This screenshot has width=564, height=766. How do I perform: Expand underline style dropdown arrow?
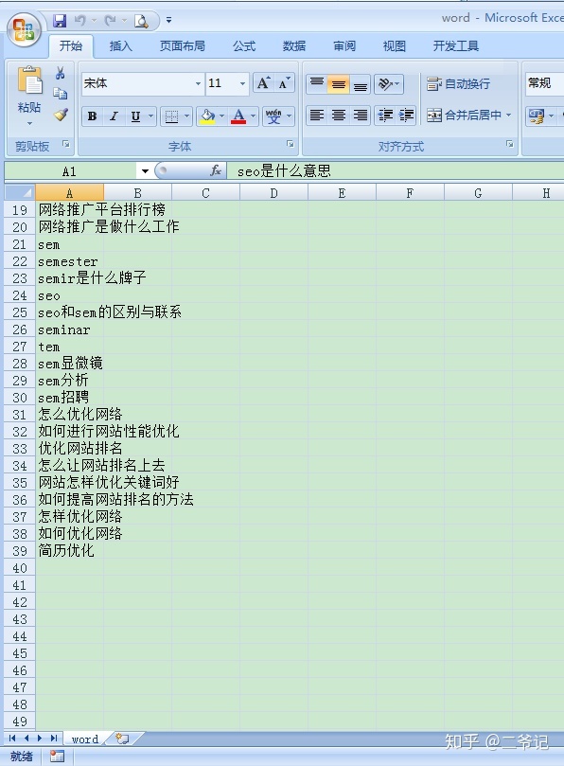(150, 116)
